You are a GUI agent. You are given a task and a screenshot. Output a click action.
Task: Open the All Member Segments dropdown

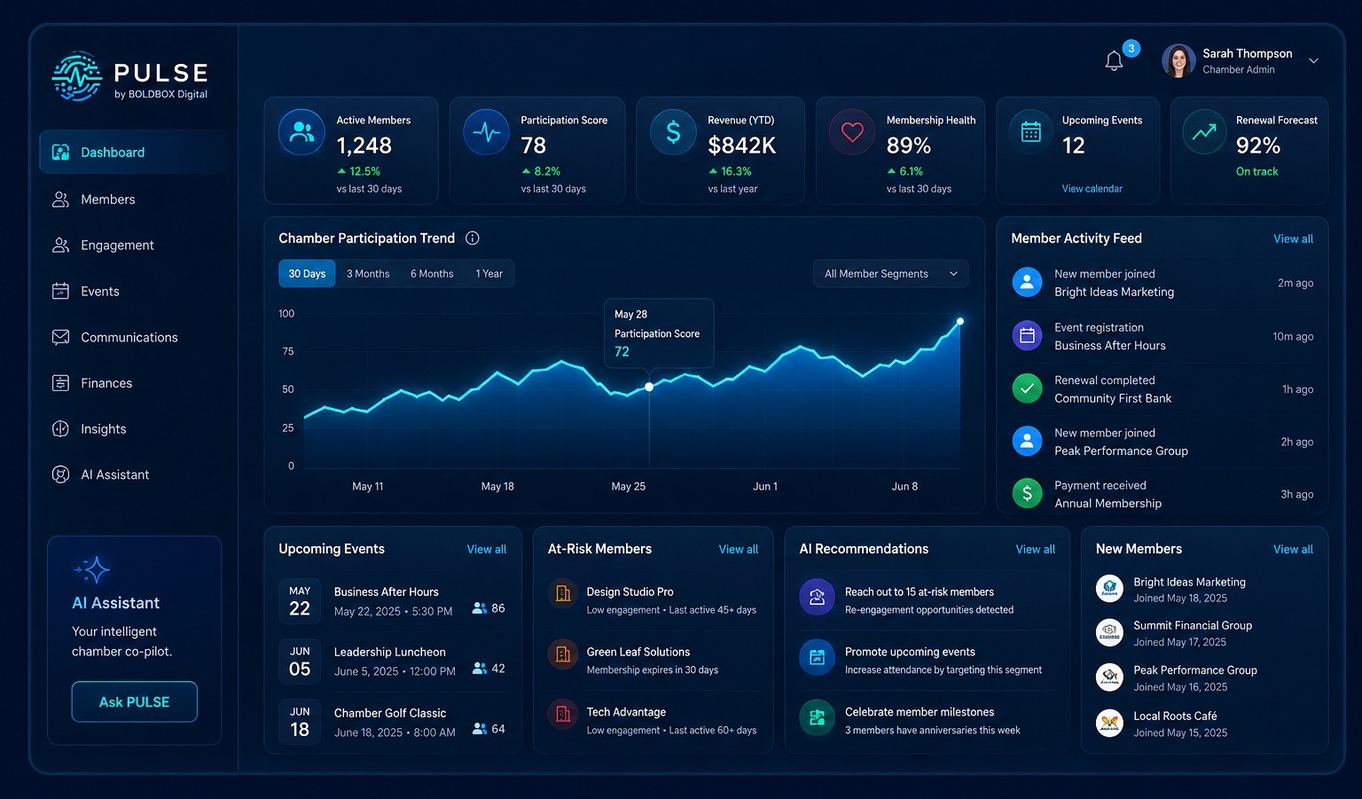tap(890, 274)
